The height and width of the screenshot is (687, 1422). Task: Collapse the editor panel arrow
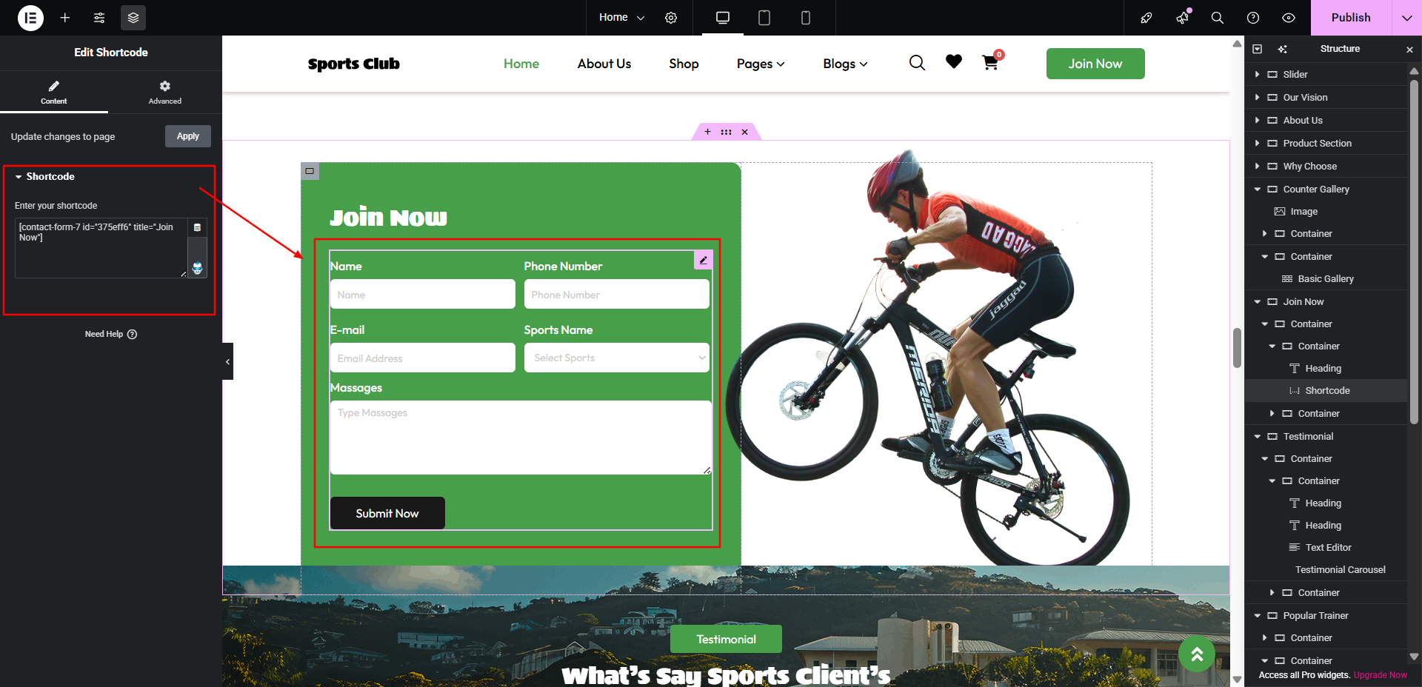click(227, 361)
